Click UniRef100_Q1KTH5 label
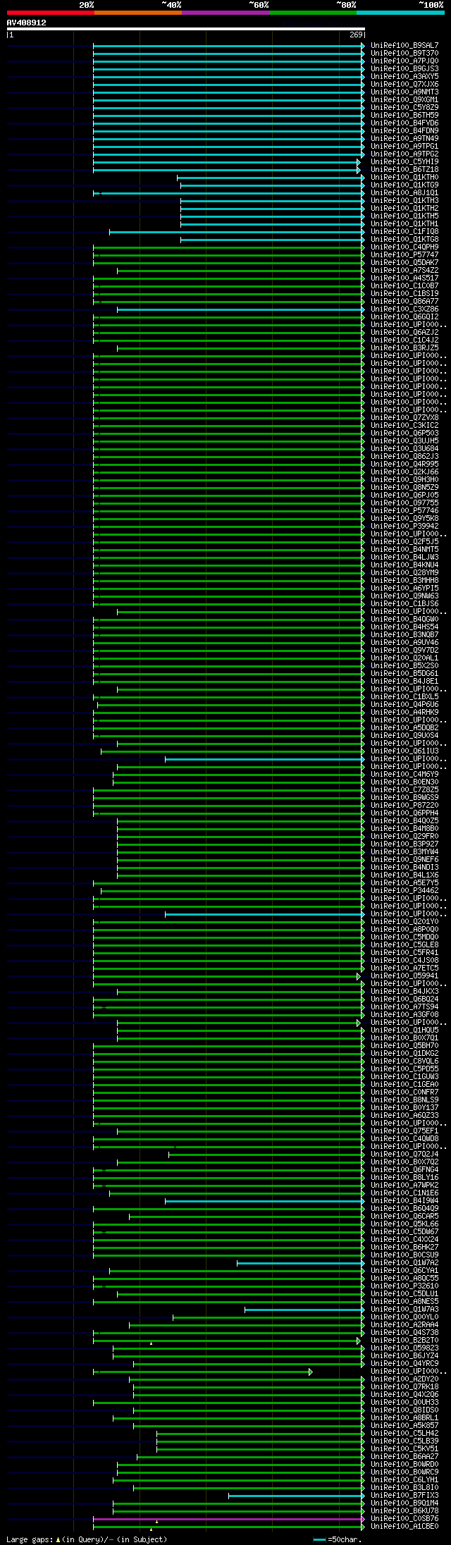Viewport: 451px width, 1545px height. pos(404,216)
